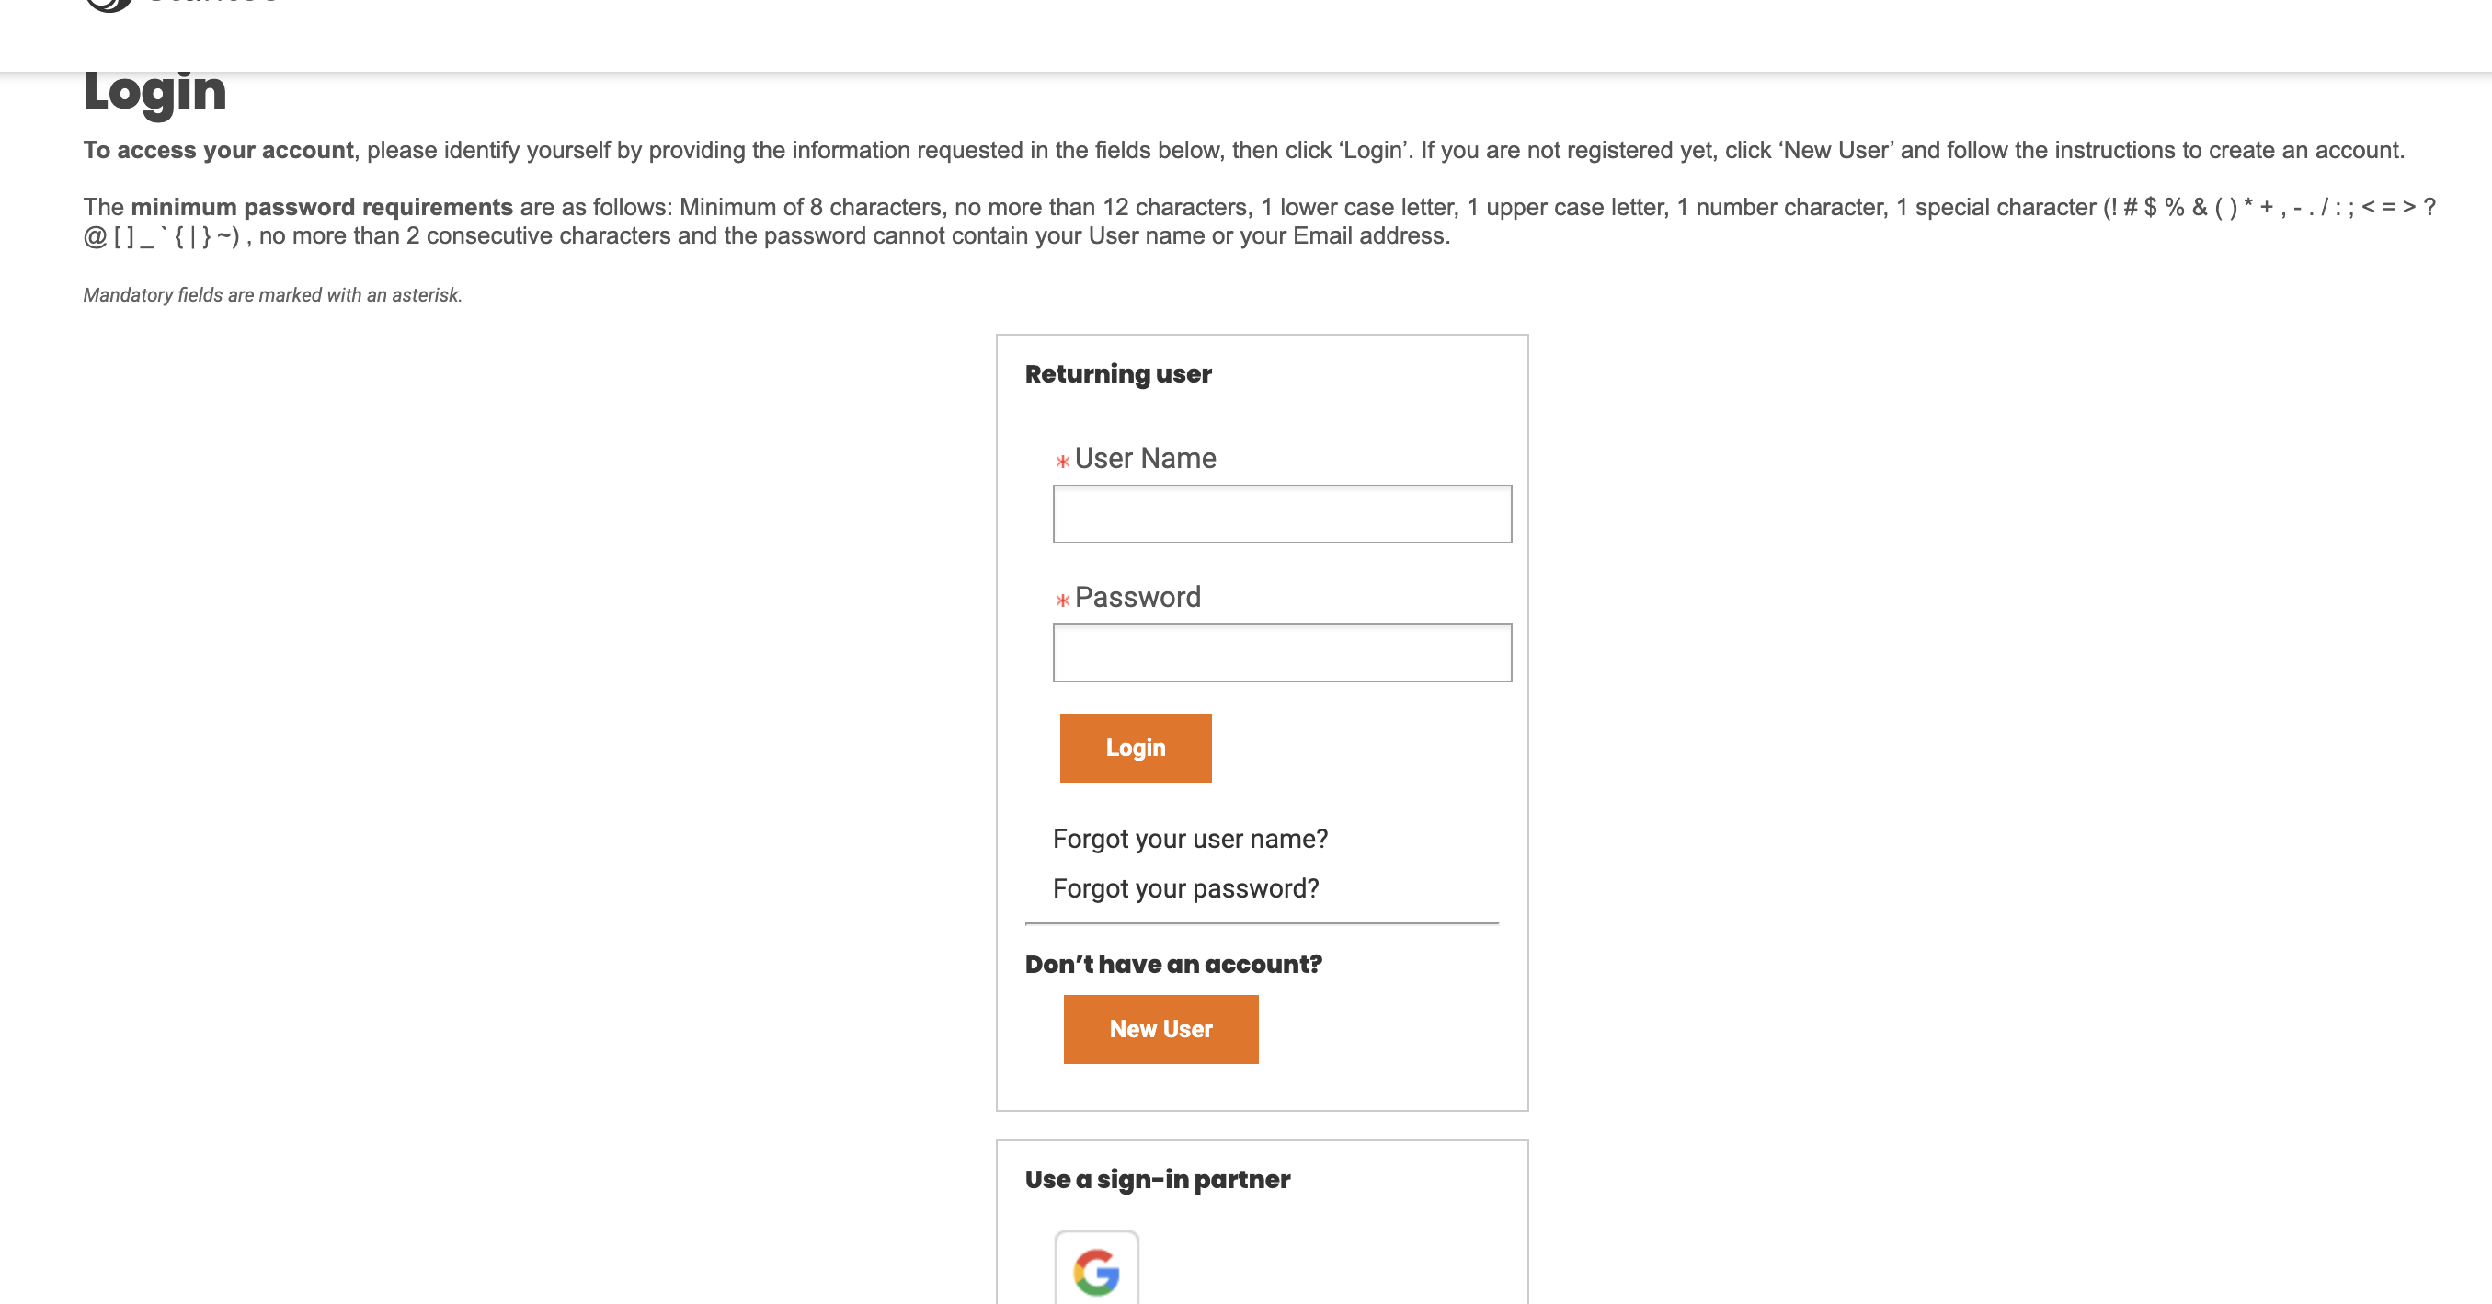Click the divider line below forgot-password link
Image resolution: width=2492 pixels, height=1304 pixels.
[x=1262, y=924]
